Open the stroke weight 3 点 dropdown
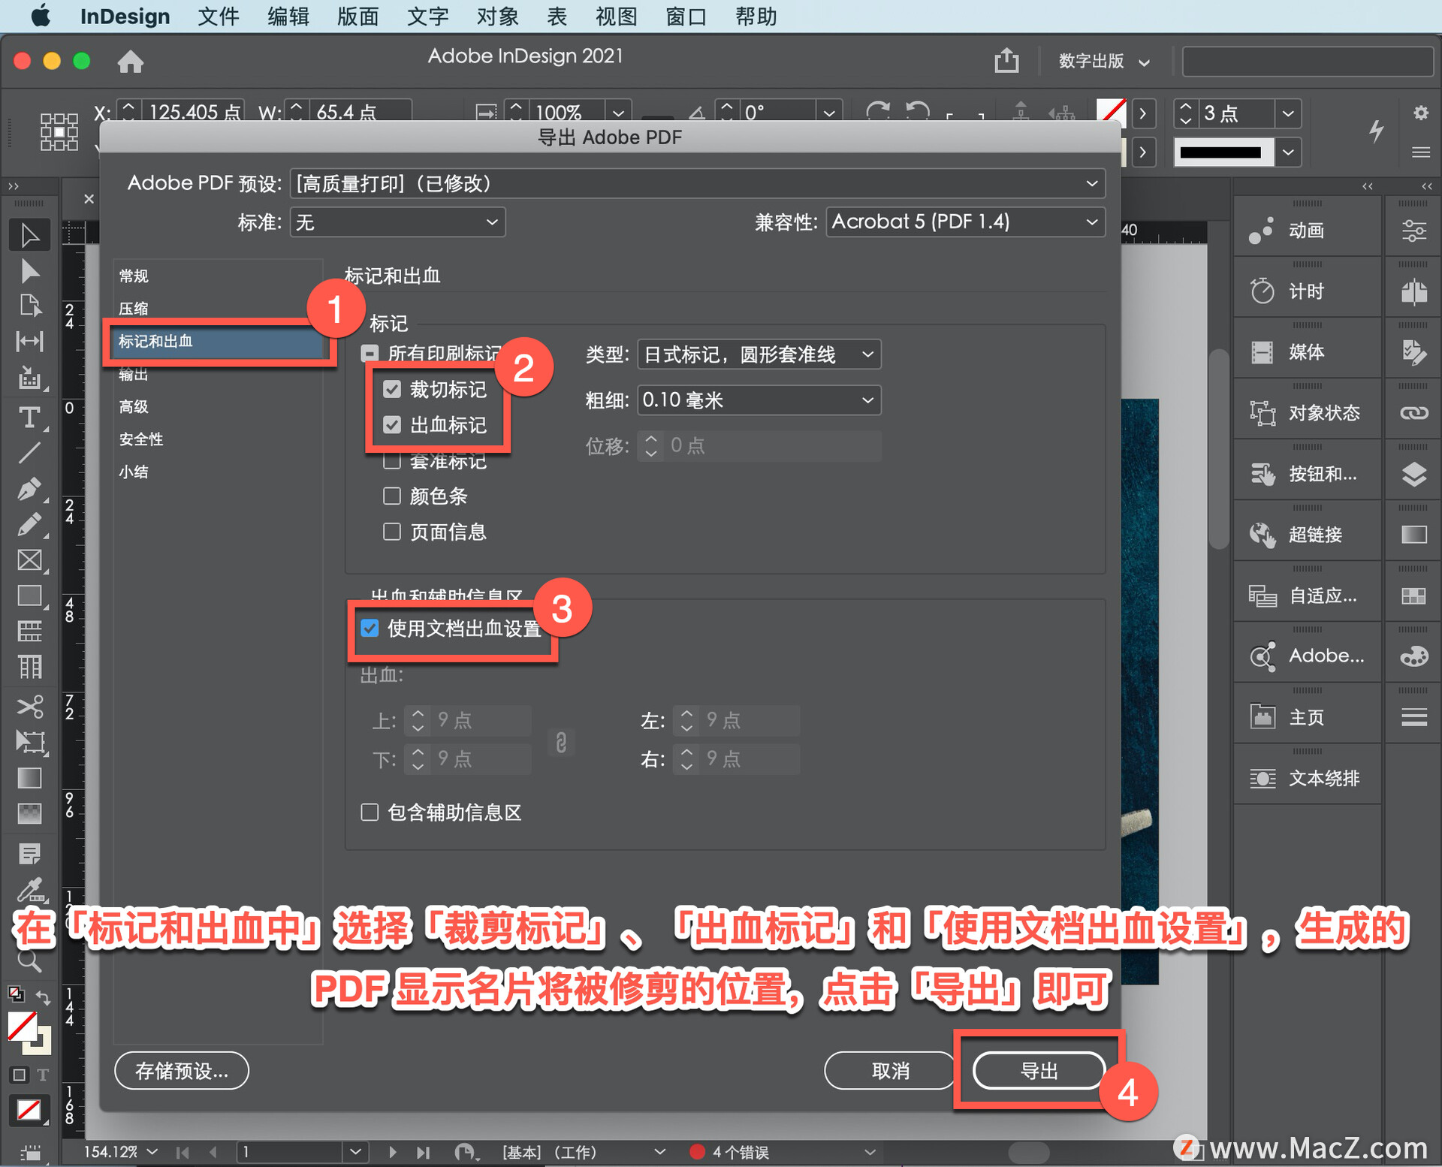 pos(1287,113)
